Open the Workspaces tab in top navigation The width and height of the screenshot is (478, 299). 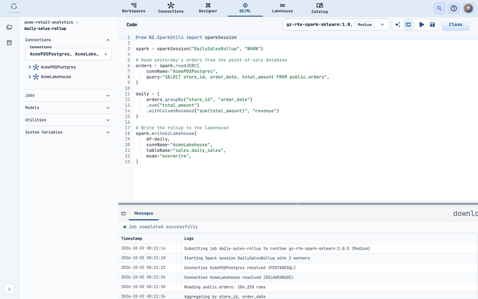(x=133, y=8)
